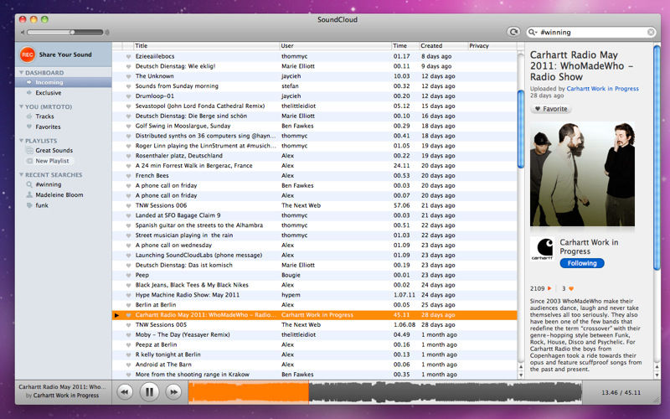Skip to next track
Viewport: 670px width, 419px height.
click(173, 392)
